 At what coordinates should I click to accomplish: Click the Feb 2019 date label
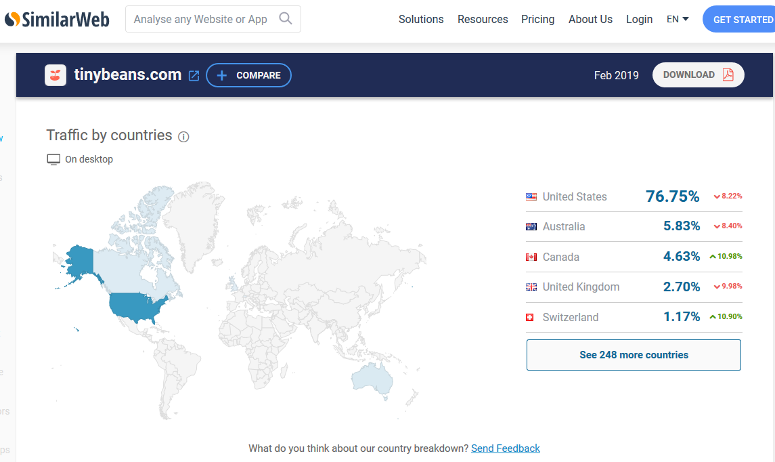pos(616,75)
